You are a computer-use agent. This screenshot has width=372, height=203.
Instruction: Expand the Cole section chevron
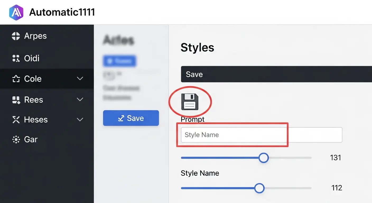(x=80, y=79)
